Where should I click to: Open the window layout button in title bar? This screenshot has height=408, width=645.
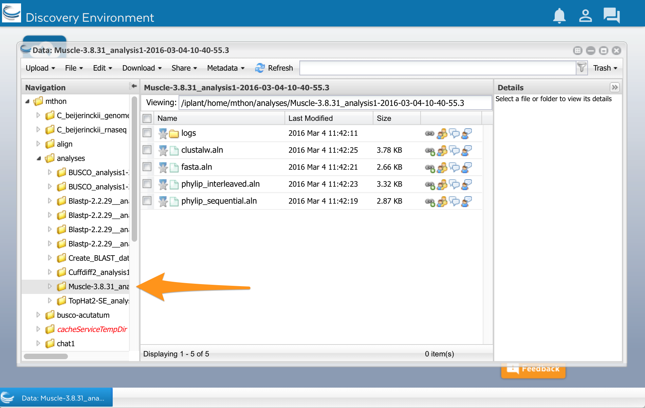577,51
